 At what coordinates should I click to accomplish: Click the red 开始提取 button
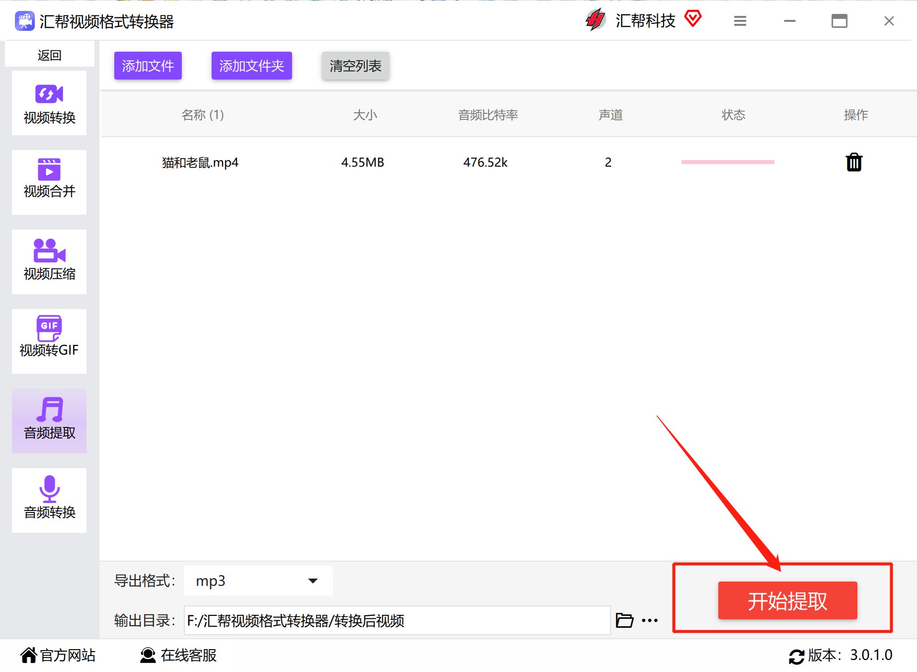(x=788, y=600)
